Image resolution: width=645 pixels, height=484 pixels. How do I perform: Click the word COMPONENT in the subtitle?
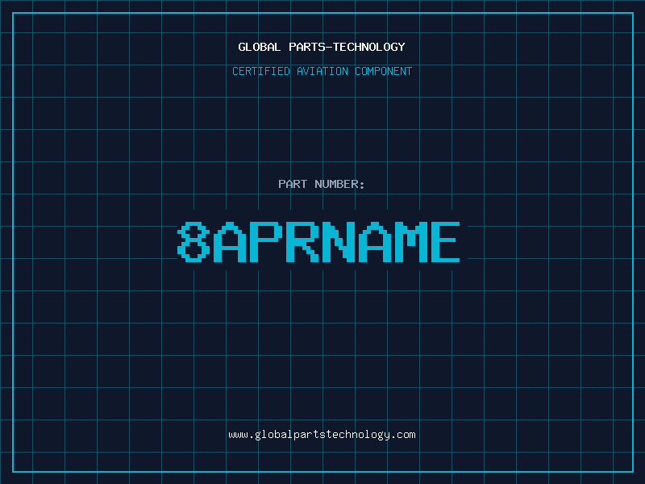(x=384, y=71)
